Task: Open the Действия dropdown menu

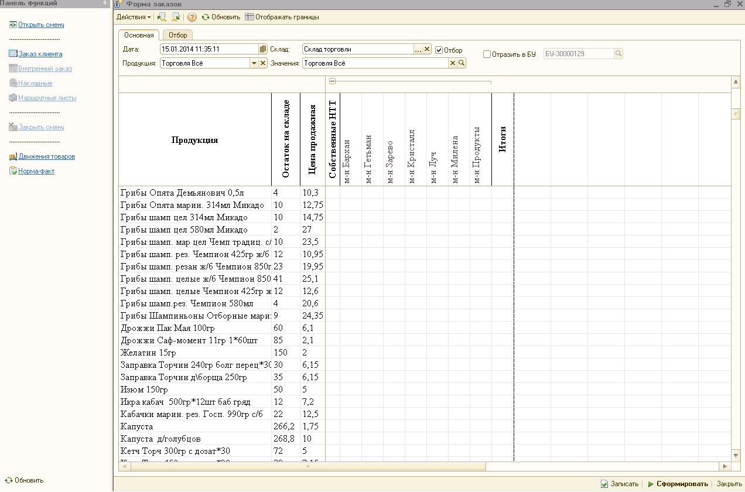Action: tap(133, 17)
